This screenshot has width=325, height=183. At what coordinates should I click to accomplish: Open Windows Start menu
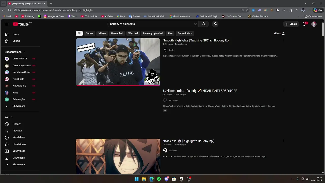point(136,179)
